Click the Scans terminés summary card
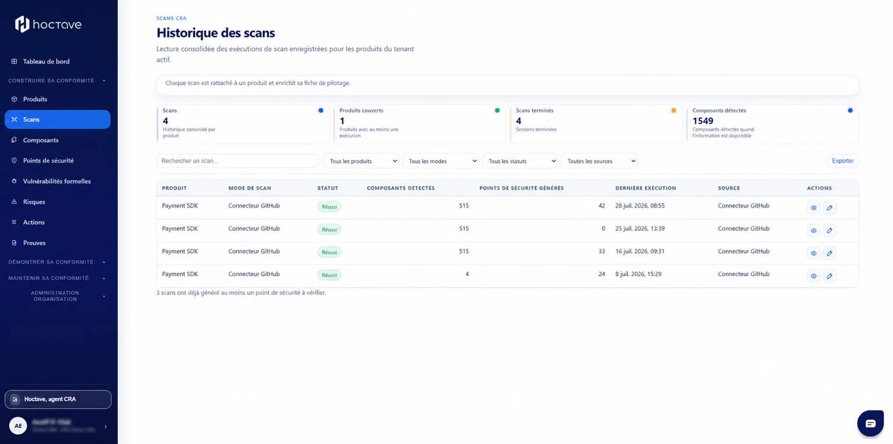 596,124
